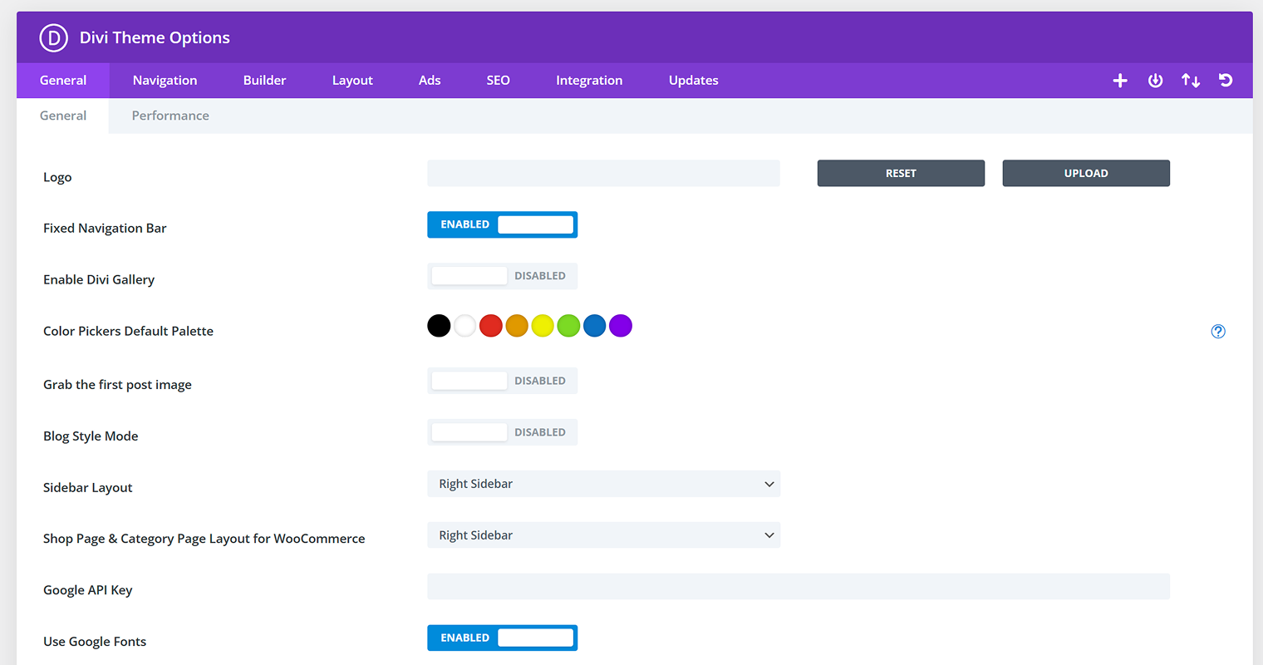This screenshot has width=1263, height=665.
Task: Toggle the Fixed Navigation Bar switch
Action: (x=503, y=224)
